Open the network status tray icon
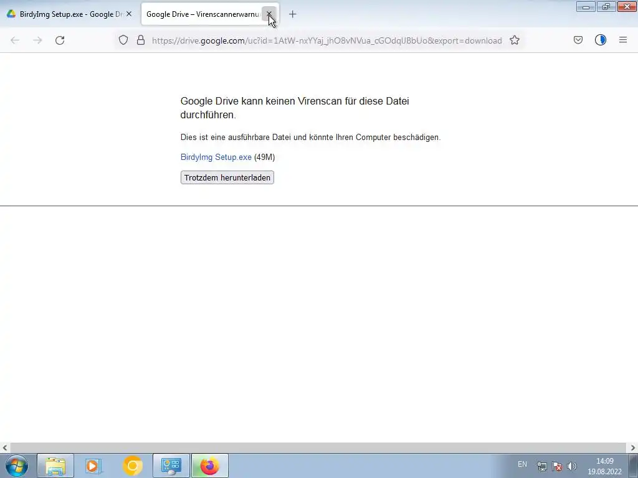The height and width of the screenshot is (478, 638). click(x=541, y=466)
